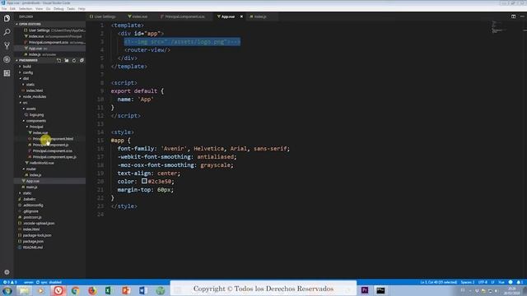The width and height of the screenshot is (527, 296).
Task: Click the LF end-of-line status
Action: 492,282
